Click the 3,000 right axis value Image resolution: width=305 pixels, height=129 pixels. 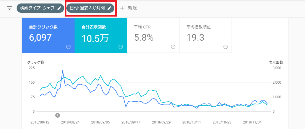click(x=277, y=68)
